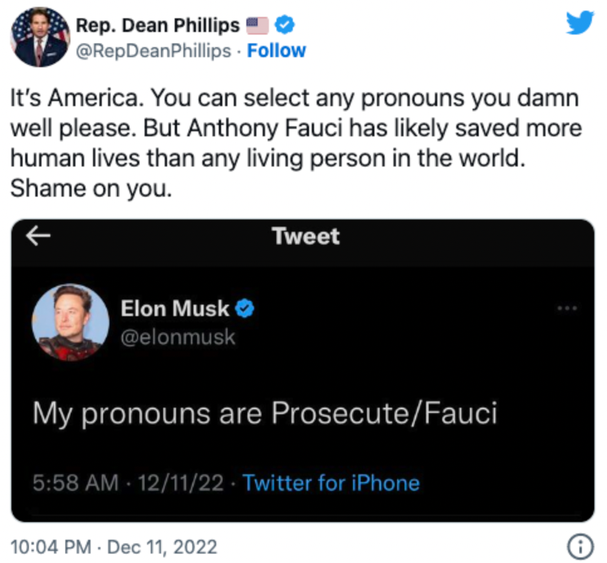The image size is (607, 563).
Task: Click the 5:58 AM · 12/11/22 timestamp
Action: click(x=128, y=483)
